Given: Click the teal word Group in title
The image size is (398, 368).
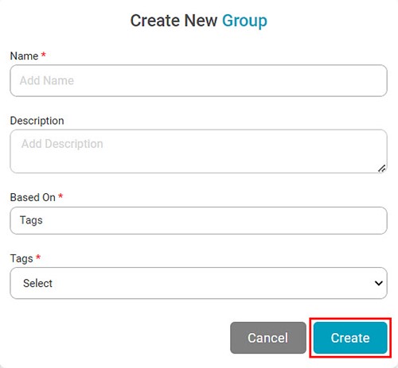Looking at the screenshot, I should click(x=244, y=21).
